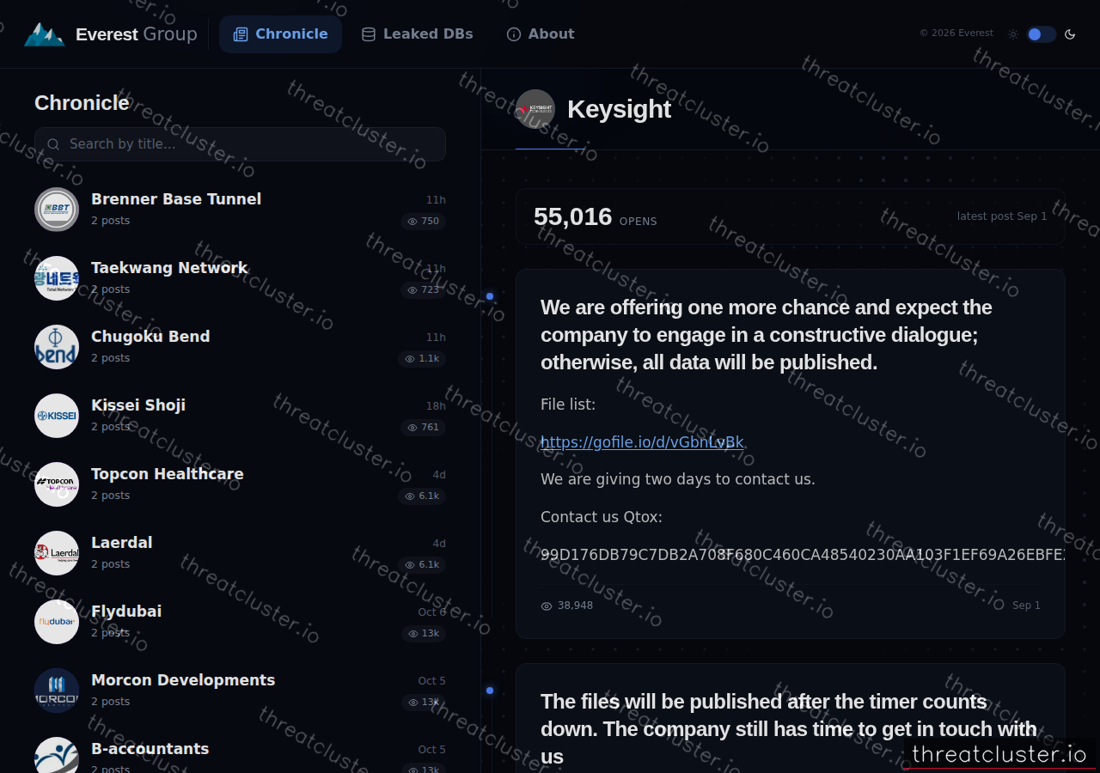This screenshot has height=773, width=1100.
Task: Select the Brenner Base Tunnel entry
Action: [240, 210]
